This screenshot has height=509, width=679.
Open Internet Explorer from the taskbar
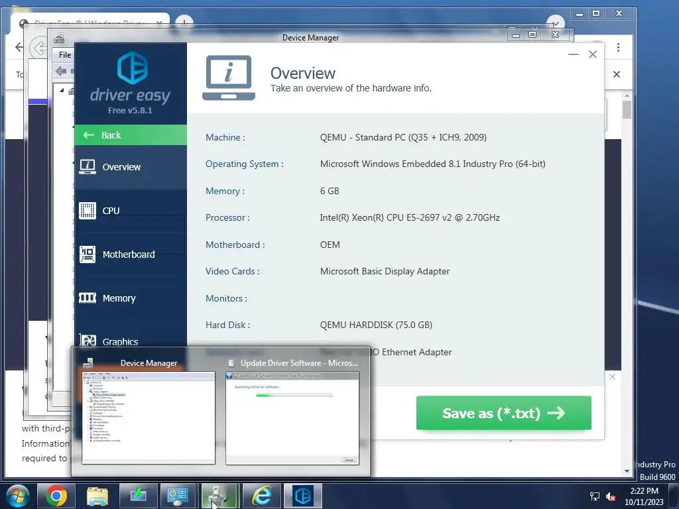(x=261, y=496)
